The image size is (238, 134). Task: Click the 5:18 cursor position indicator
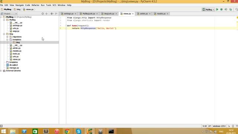205,126
